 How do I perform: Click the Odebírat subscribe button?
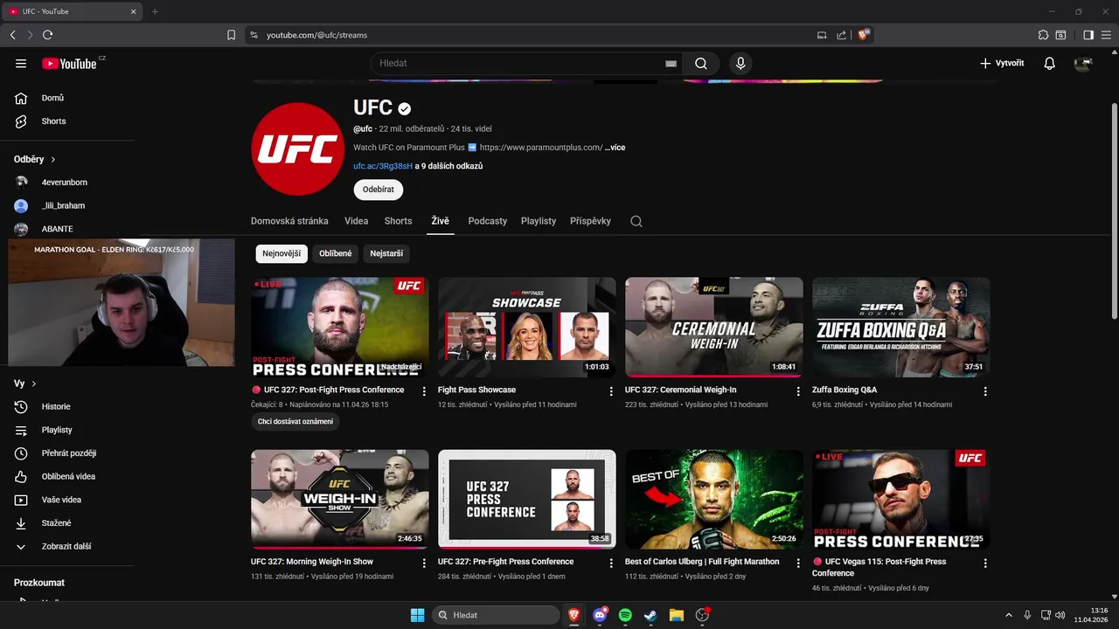[379, 190]
